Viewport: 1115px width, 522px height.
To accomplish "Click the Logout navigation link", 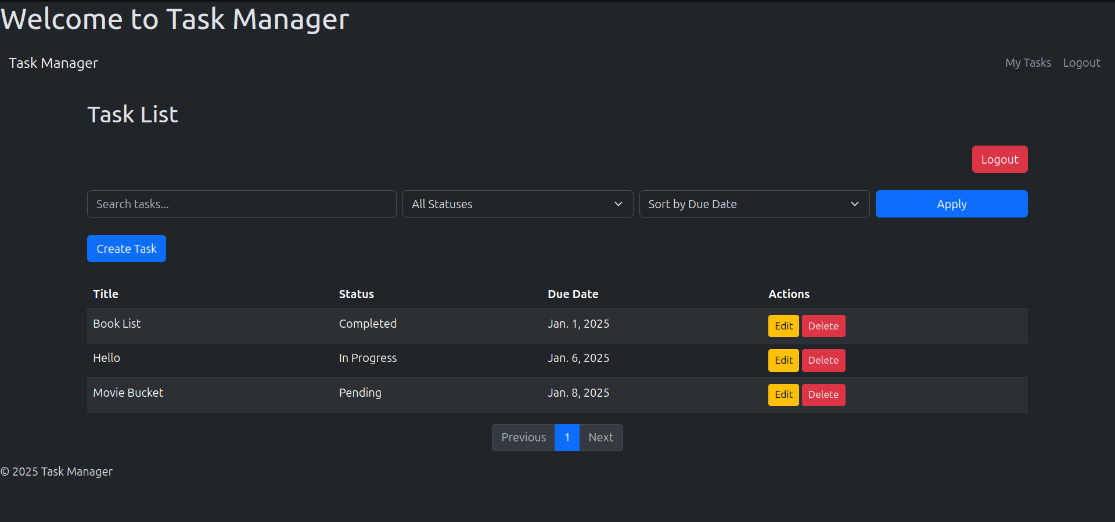I will [x=1082, y=63].
